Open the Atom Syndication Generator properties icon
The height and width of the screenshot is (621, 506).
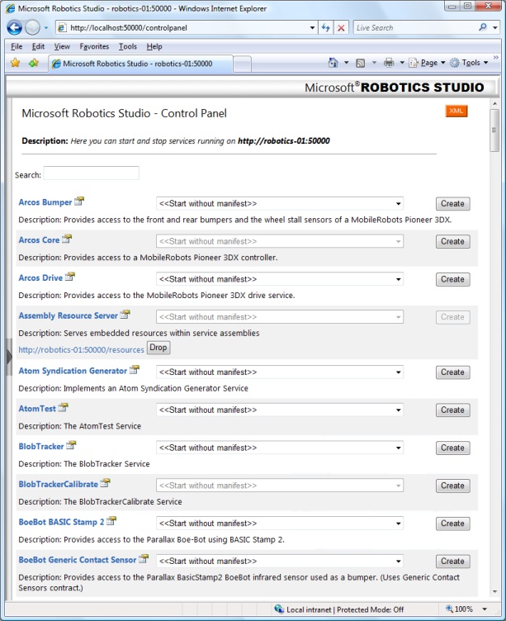(x=135, y=369)
